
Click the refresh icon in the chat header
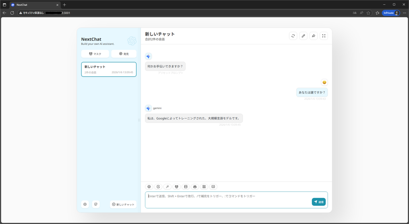293,36
